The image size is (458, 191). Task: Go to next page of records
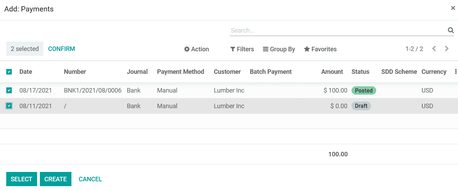[447, 49]
